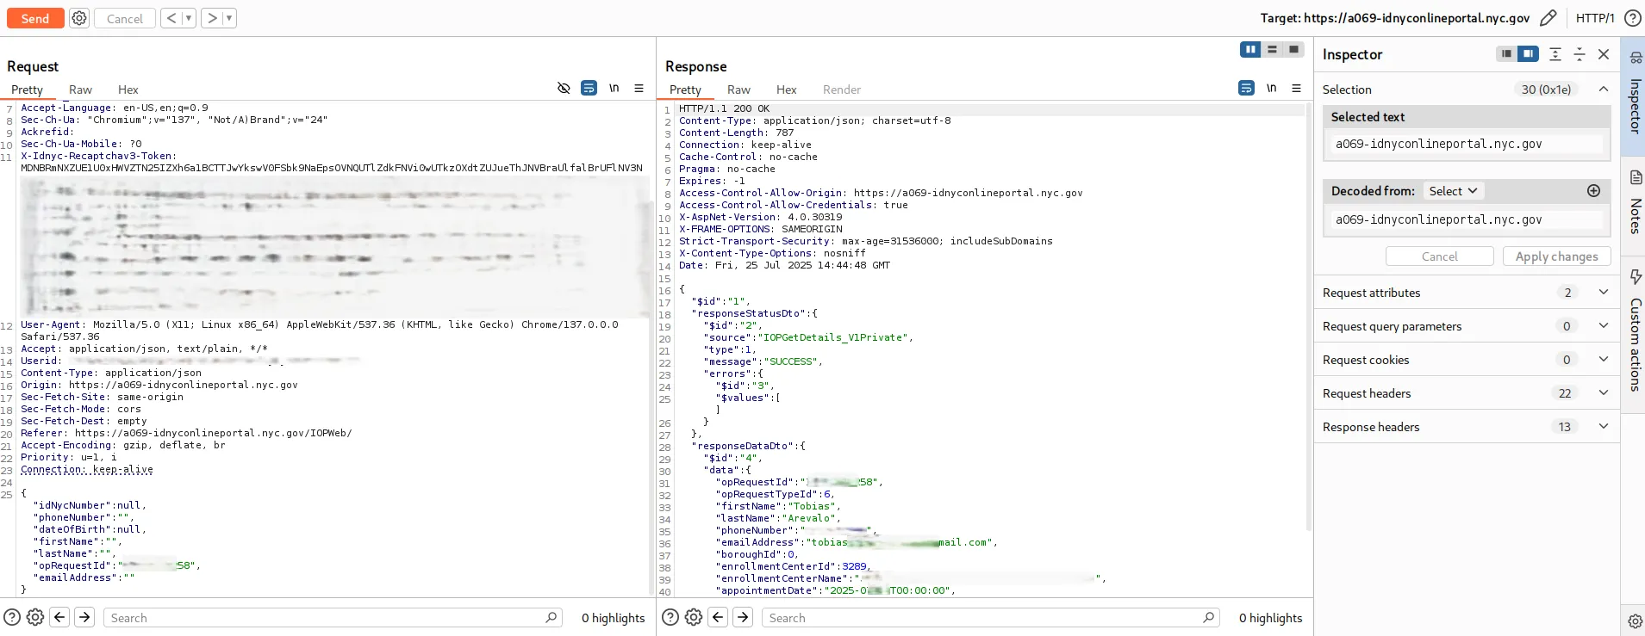Jump to previous Request search match
The image size is (1645, 636).
click(59, 617)
